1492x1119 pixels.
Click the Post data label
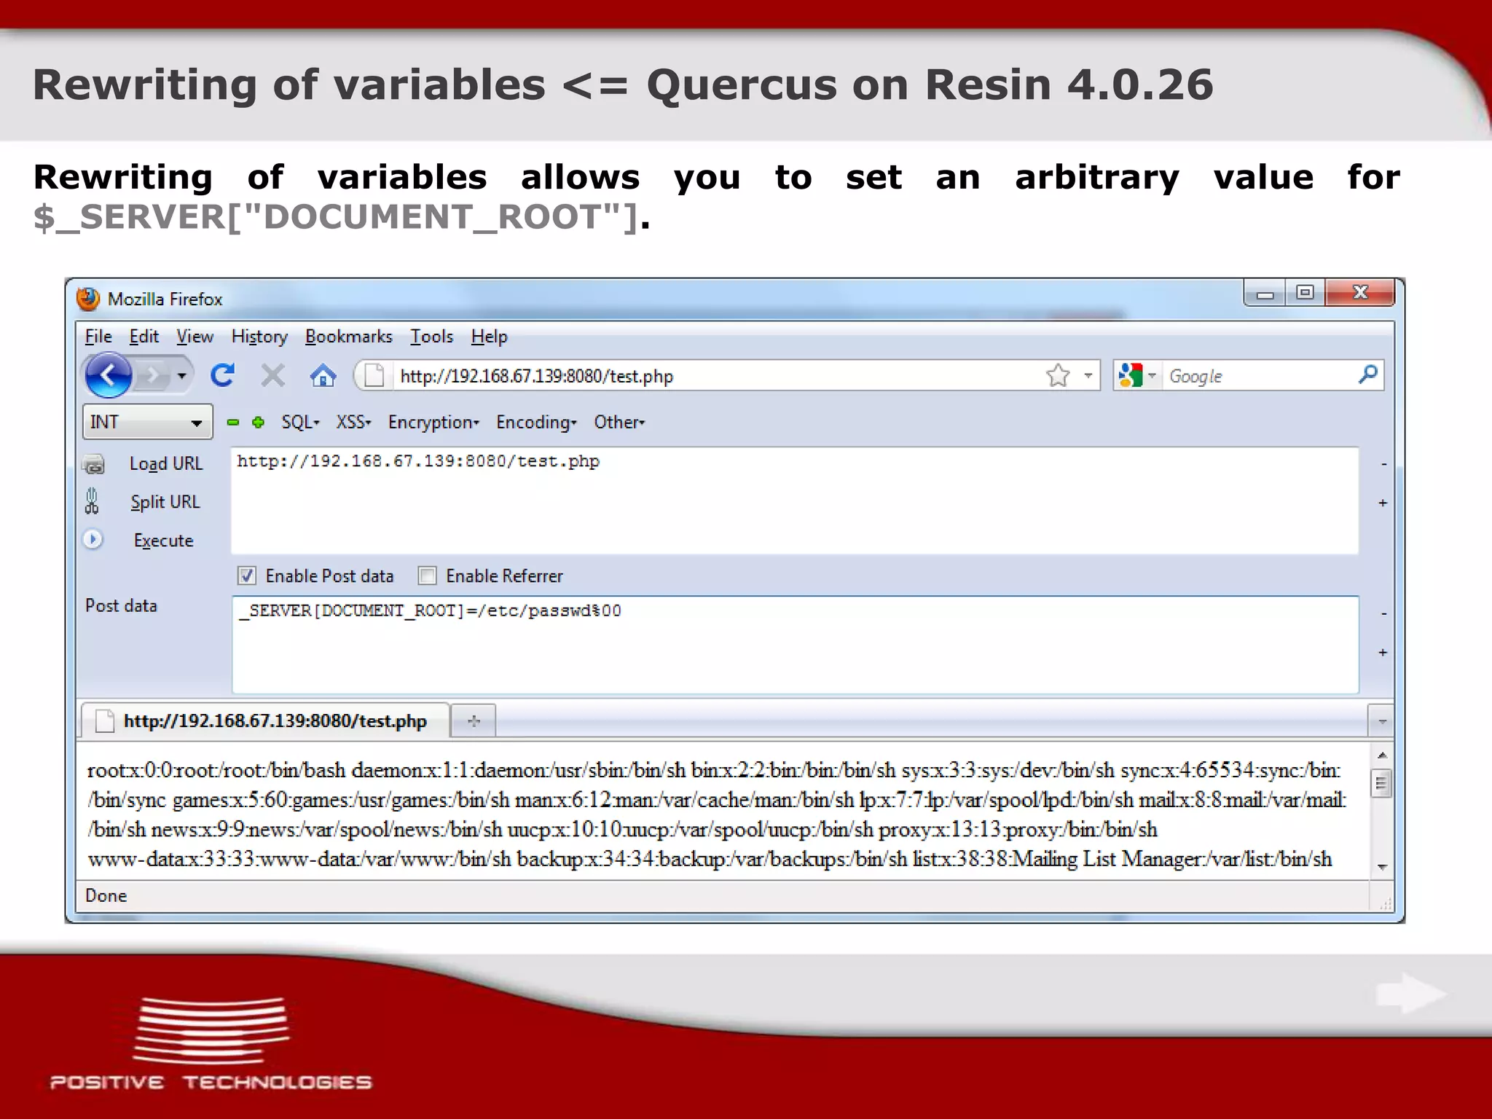(121, 605)
